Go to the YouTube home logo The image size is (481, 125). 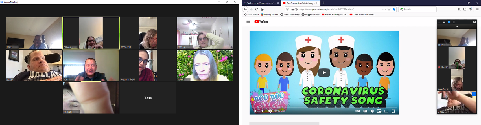point(261,22)
